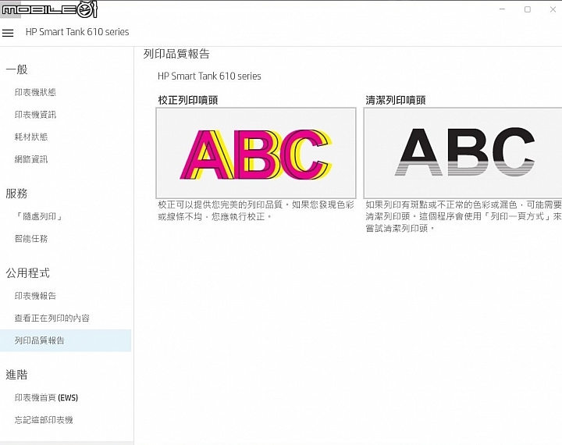Click the alignment description paragraph

coord(256,211)
